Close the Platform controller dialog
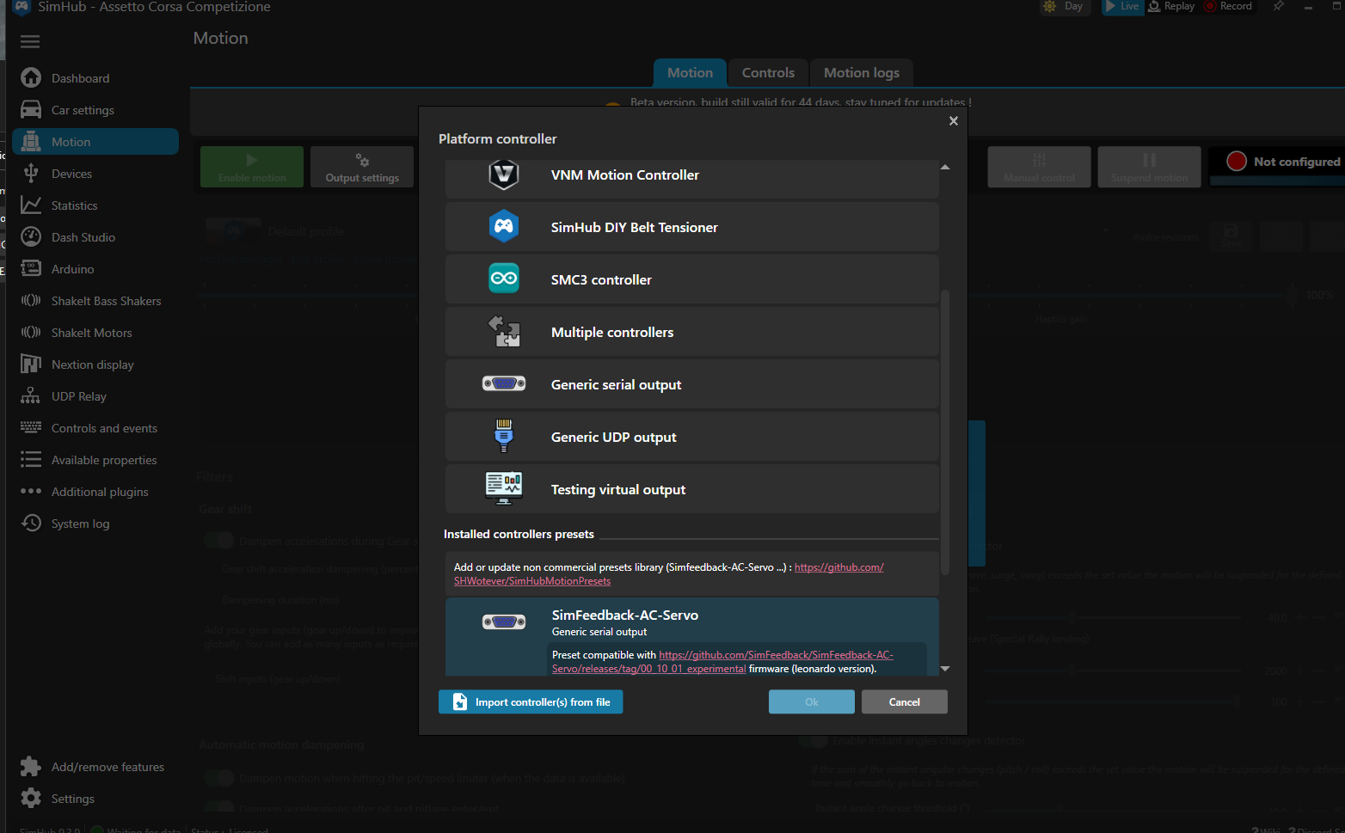The image size is (1345, 833). point(953,121)
